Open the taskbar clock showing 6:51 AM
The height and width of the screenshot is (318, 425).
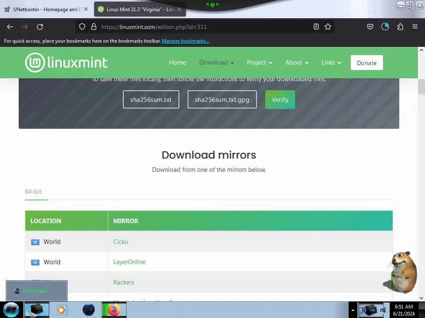[x=404, y=310]
